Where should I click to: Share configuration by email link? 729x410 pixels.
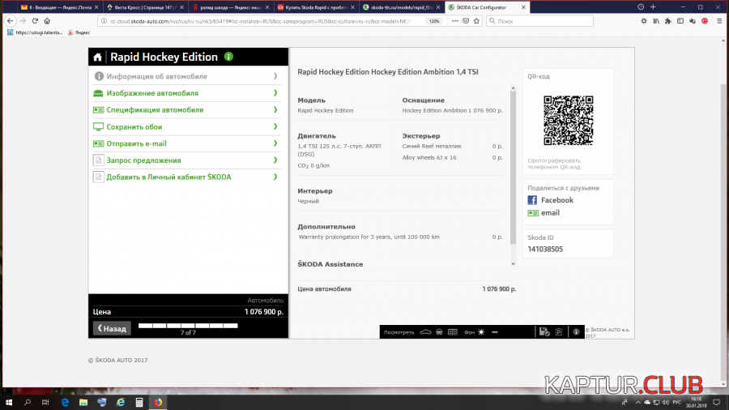(x=550, y=213)
